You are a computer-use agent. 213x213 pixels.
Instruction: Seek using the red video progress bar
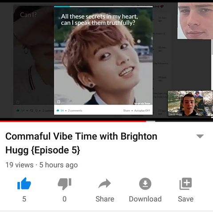click(106, 121)
